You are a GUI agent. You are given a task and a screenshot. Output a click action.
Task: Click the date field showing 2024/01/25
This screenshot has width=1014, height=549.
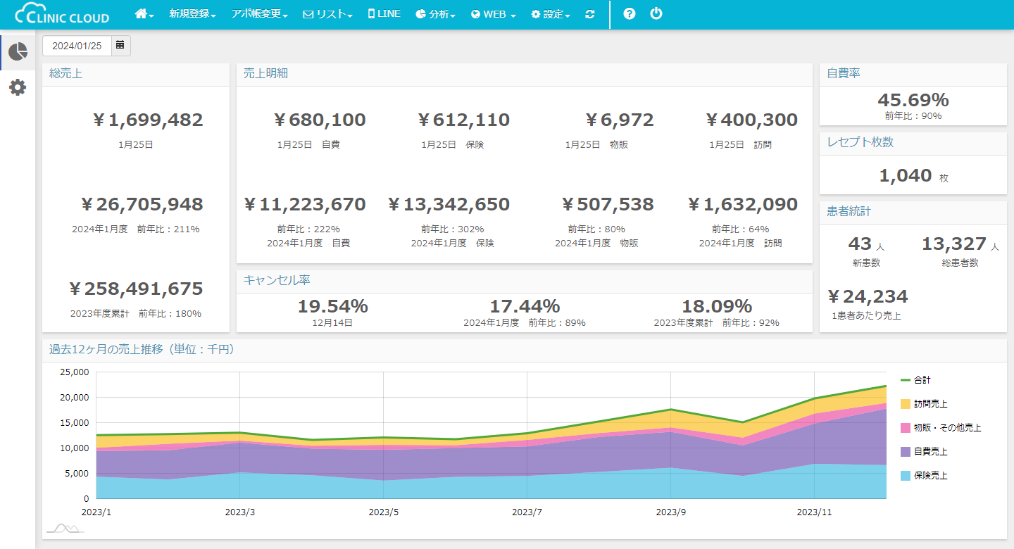[x=77, y=46]
